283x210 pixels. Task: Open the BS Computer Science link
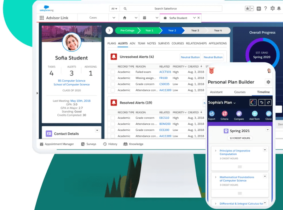click(72, 81)
